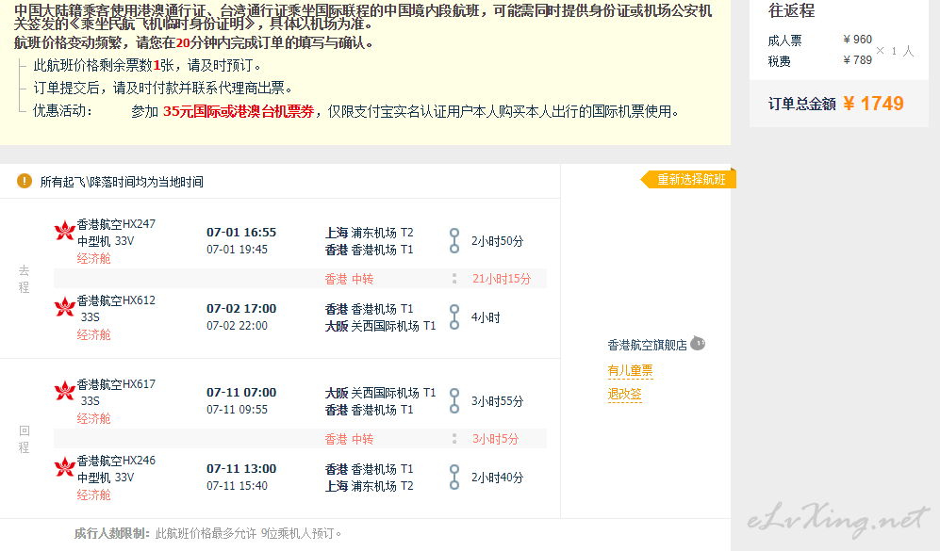Select flight name 香港航空HX246
The image size is (940, 551).
pos(116,461)
